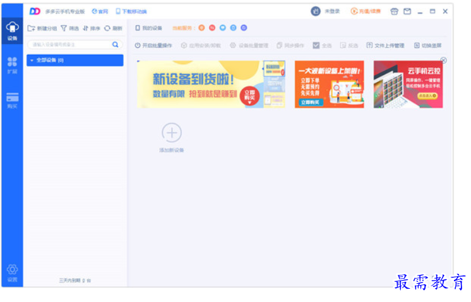Click 同步操作 sync operation
Viewport: 471px width, 302px height.
pos(290,45)
